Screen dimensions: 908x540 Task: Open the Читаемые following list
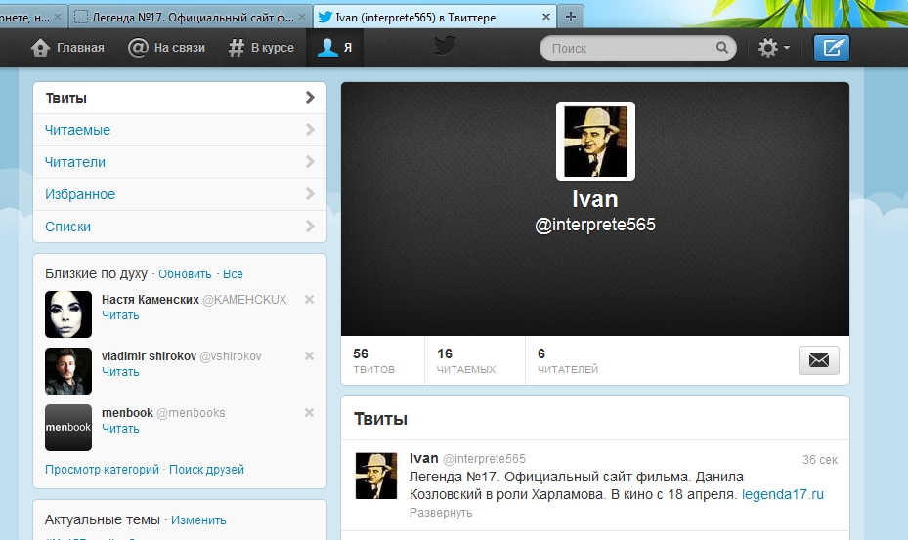point(180,130)
